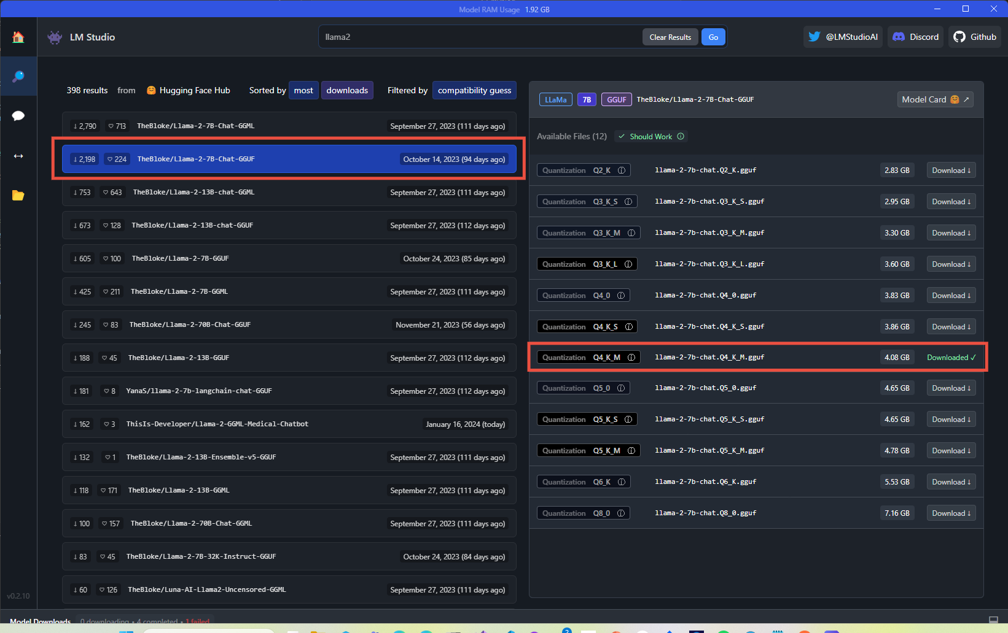Select TheBloke/Llama-2-70B-Chat-GGML result
The image size is (1008, 633).
289,523
